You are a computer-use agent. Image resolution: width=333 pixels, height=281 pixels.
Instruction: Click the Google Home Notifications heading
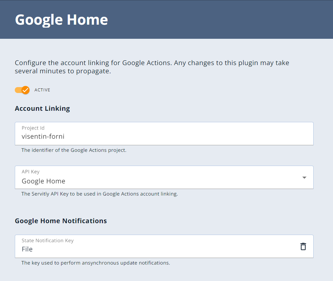(x=61, y=221)
